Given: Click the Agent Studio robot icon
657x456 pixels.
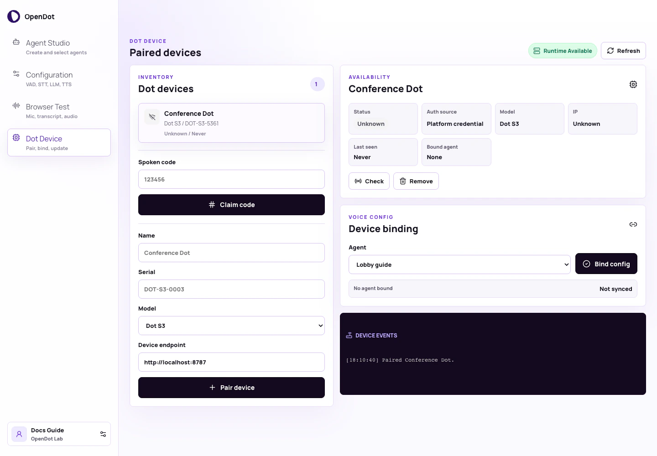Looking at the screenshot, I should click(x=16, y=42).
